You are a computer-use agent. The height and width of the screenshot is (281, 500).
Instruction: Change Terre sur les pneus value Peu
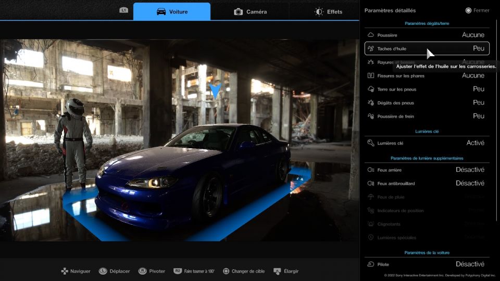coord(478,89)
